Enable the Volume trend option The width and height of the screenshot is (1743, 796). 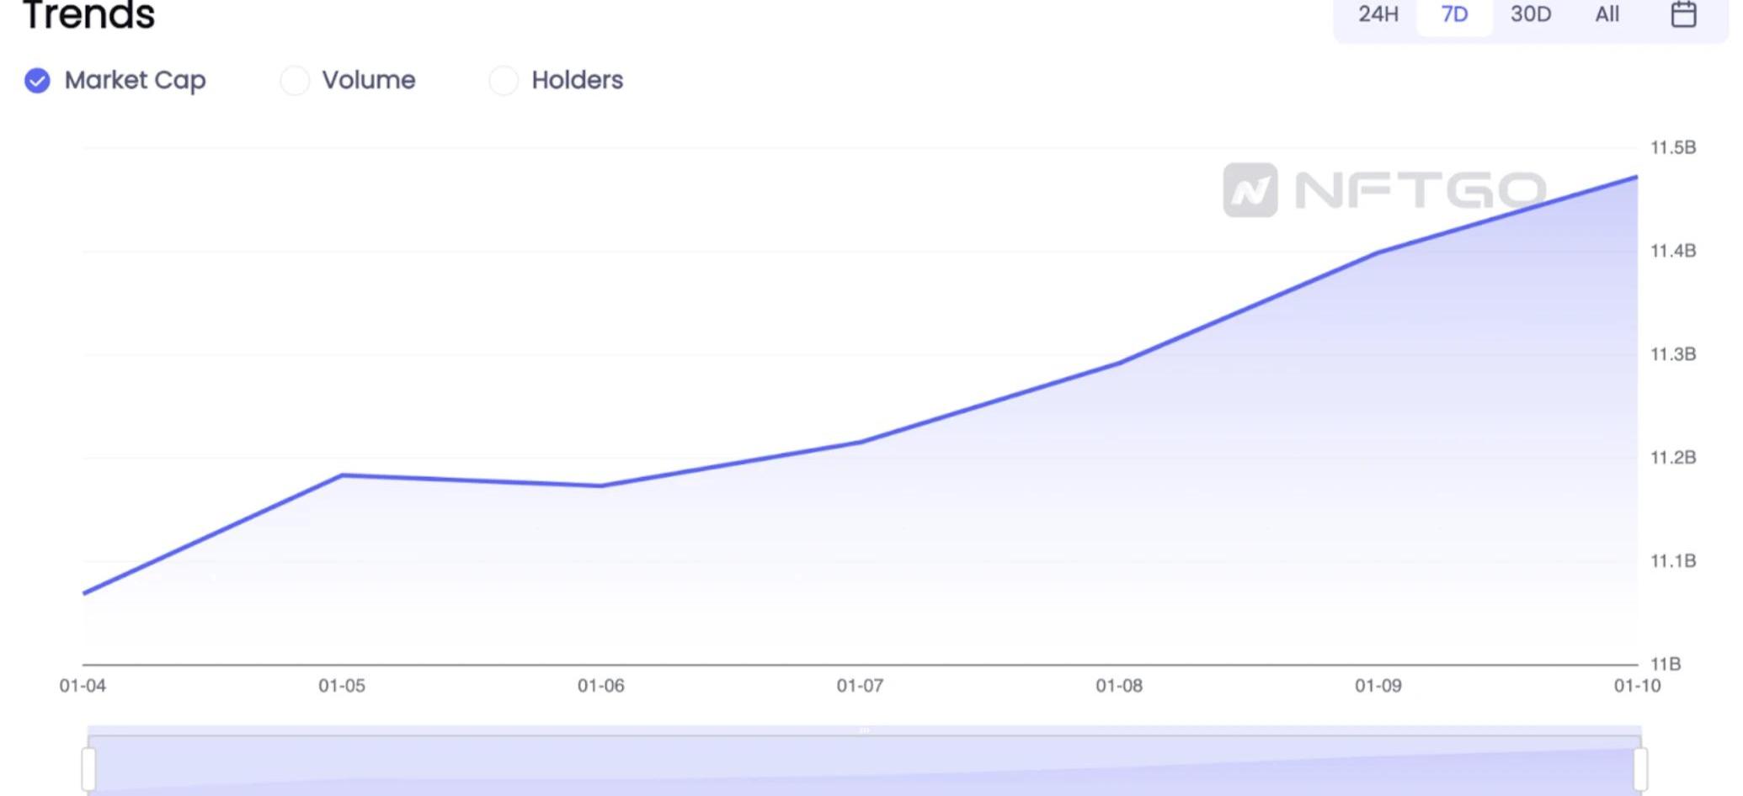pyautogui.click(x=295, y=81)
